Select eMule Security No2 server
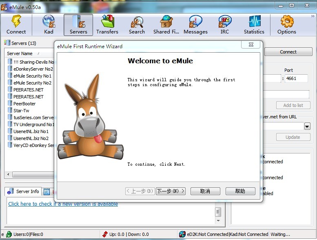 pyautogui.click(x=32, y=83)
